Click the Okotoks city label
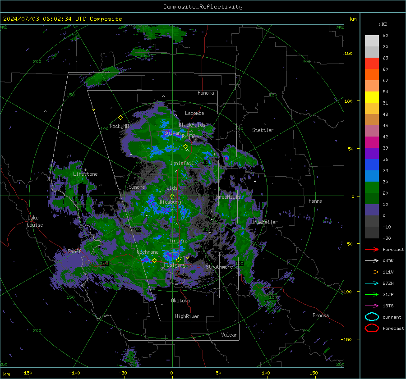This screenshot has height=379, width=406. click(x=180, y=301)
